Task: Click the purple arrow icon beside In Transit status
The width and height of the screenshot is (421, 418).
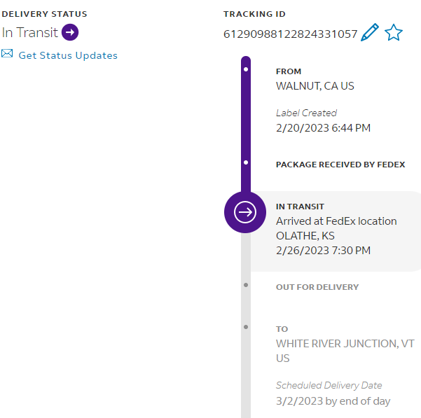Action: pos(70,32)
